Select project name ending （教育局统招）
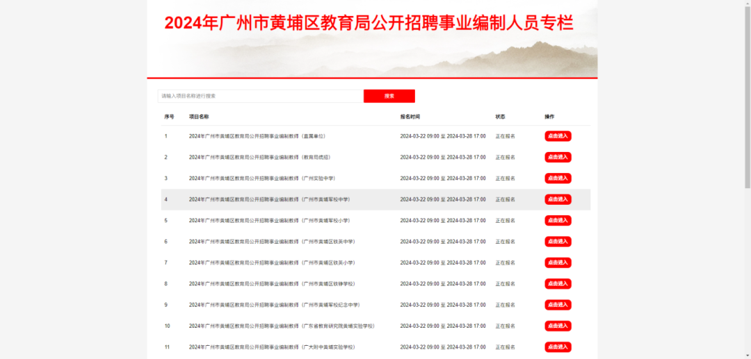Screen dimensions: 751x359 coord(261,157)
